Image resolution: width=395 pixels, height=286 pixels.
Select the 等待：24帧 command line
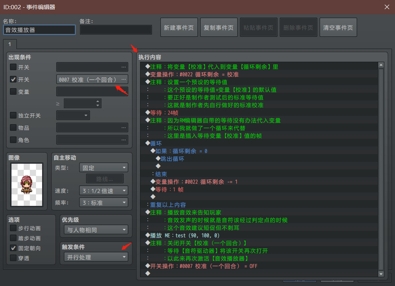click(x=259, y=113)
